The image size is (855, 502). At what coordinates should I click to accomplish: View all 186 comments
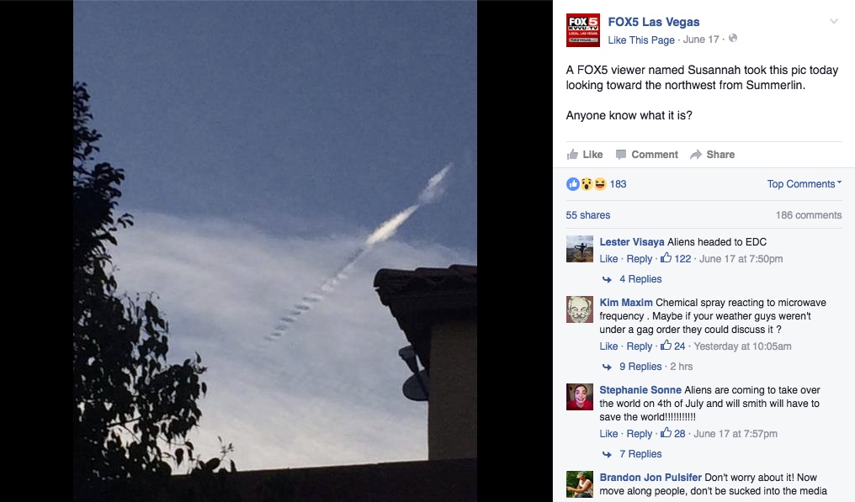809,215
